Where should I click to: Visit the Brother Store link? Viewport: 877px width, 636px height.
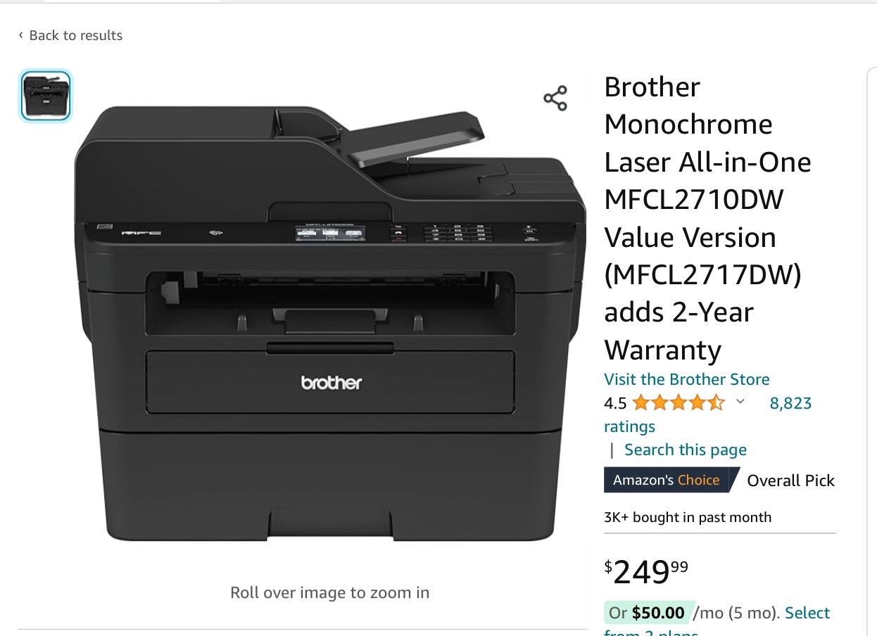[x=687, y=379]
